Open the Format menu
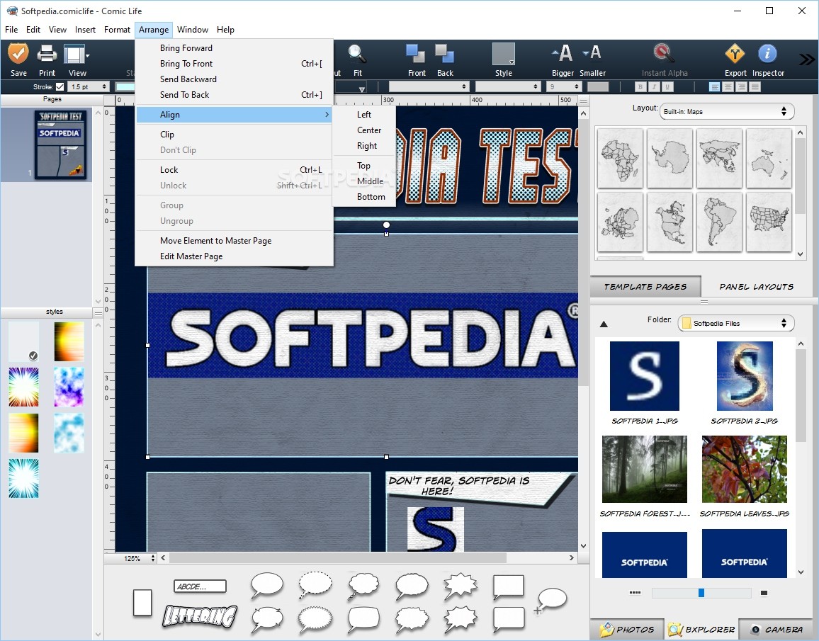 [117, 30]
